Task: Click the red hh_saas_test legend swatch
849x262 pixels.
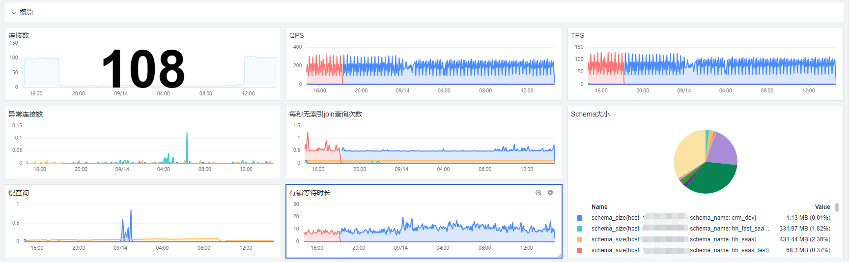Action: [579, 250]
